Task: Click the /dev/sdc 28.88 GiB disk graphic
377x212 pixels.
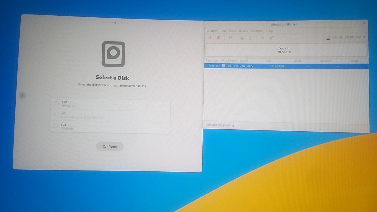Action: pos(286,50)
